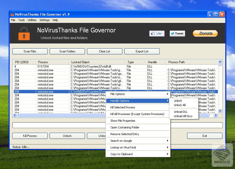Click the Exit button
Image resolution: width=235 pixels, height=169 pixels.
(x=205, y=136)
